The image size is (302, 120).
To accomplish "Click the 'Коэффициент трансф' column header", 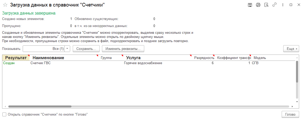I will click(x=233, y=58).
